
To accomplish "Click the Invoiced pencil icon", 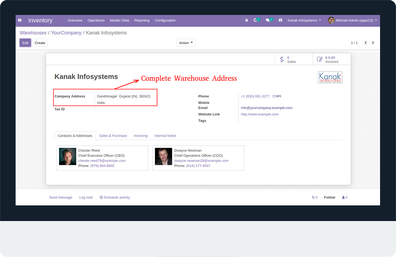I will 320,59.
